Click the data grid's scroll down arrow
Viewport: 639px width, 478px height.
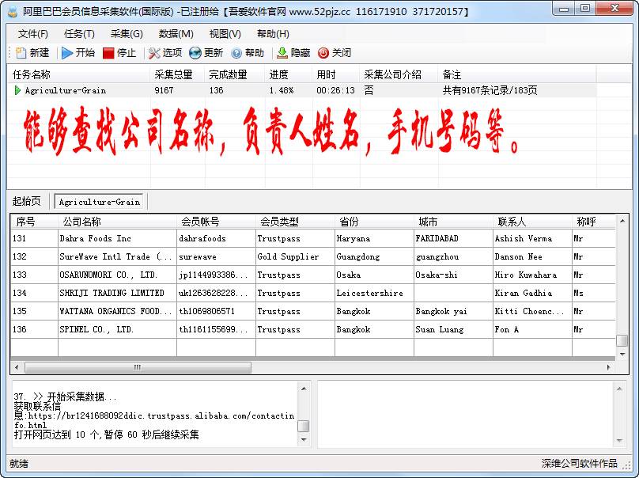click(622, 354)
